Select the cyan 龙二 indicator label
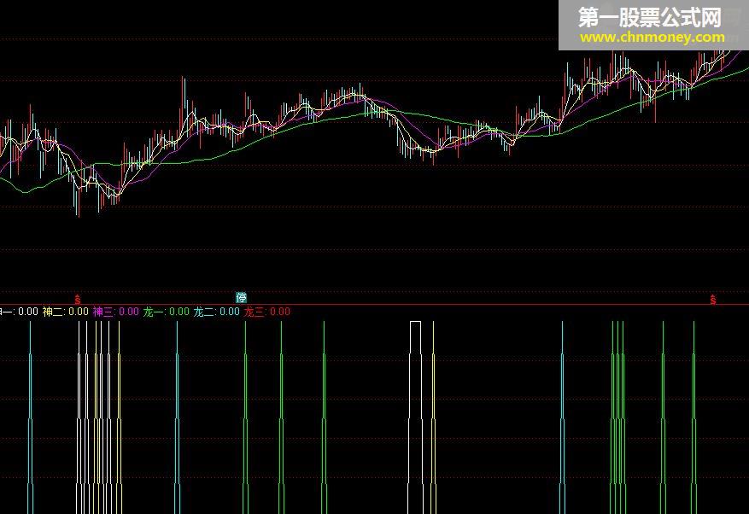The height and width of the screenshot is (514, 749). (x=216, y=312)
